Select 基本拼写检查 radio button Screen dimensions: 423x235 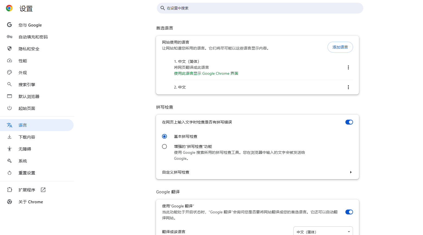[x=164, y=136]
